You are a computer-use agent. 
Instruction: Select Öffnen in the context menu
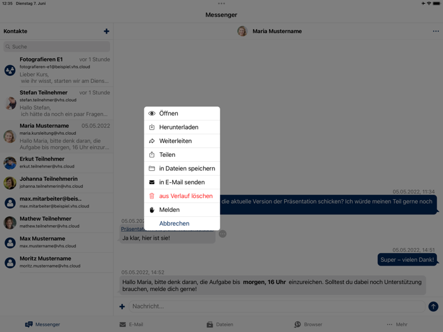182,113
